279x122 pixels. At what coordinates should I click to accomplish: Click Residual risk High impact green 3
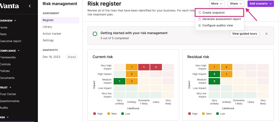point(214,74)
